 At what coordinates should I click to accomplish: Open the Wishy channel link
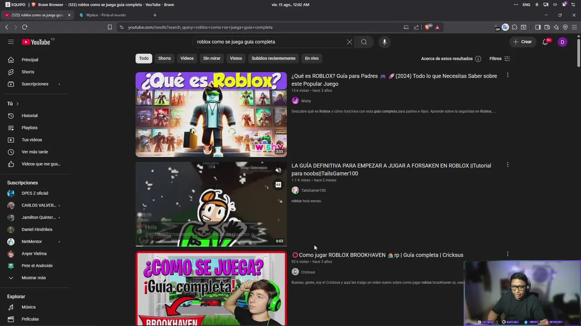coord(306,101)
